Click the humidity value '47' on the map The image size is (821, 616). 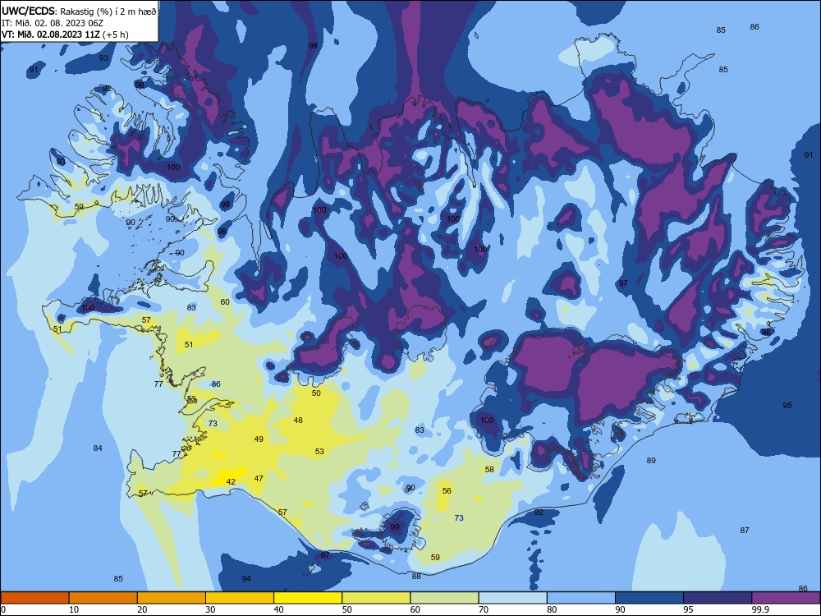tap(259, 478)
